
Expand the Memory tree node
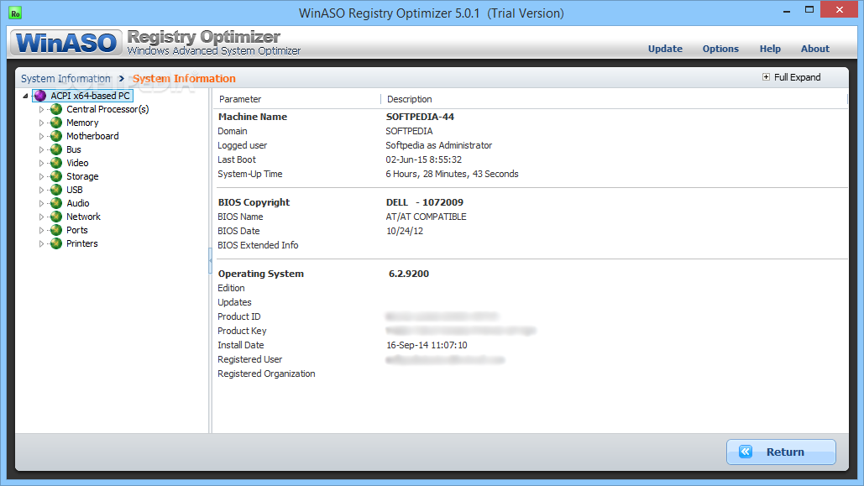(x=41, y=123)
